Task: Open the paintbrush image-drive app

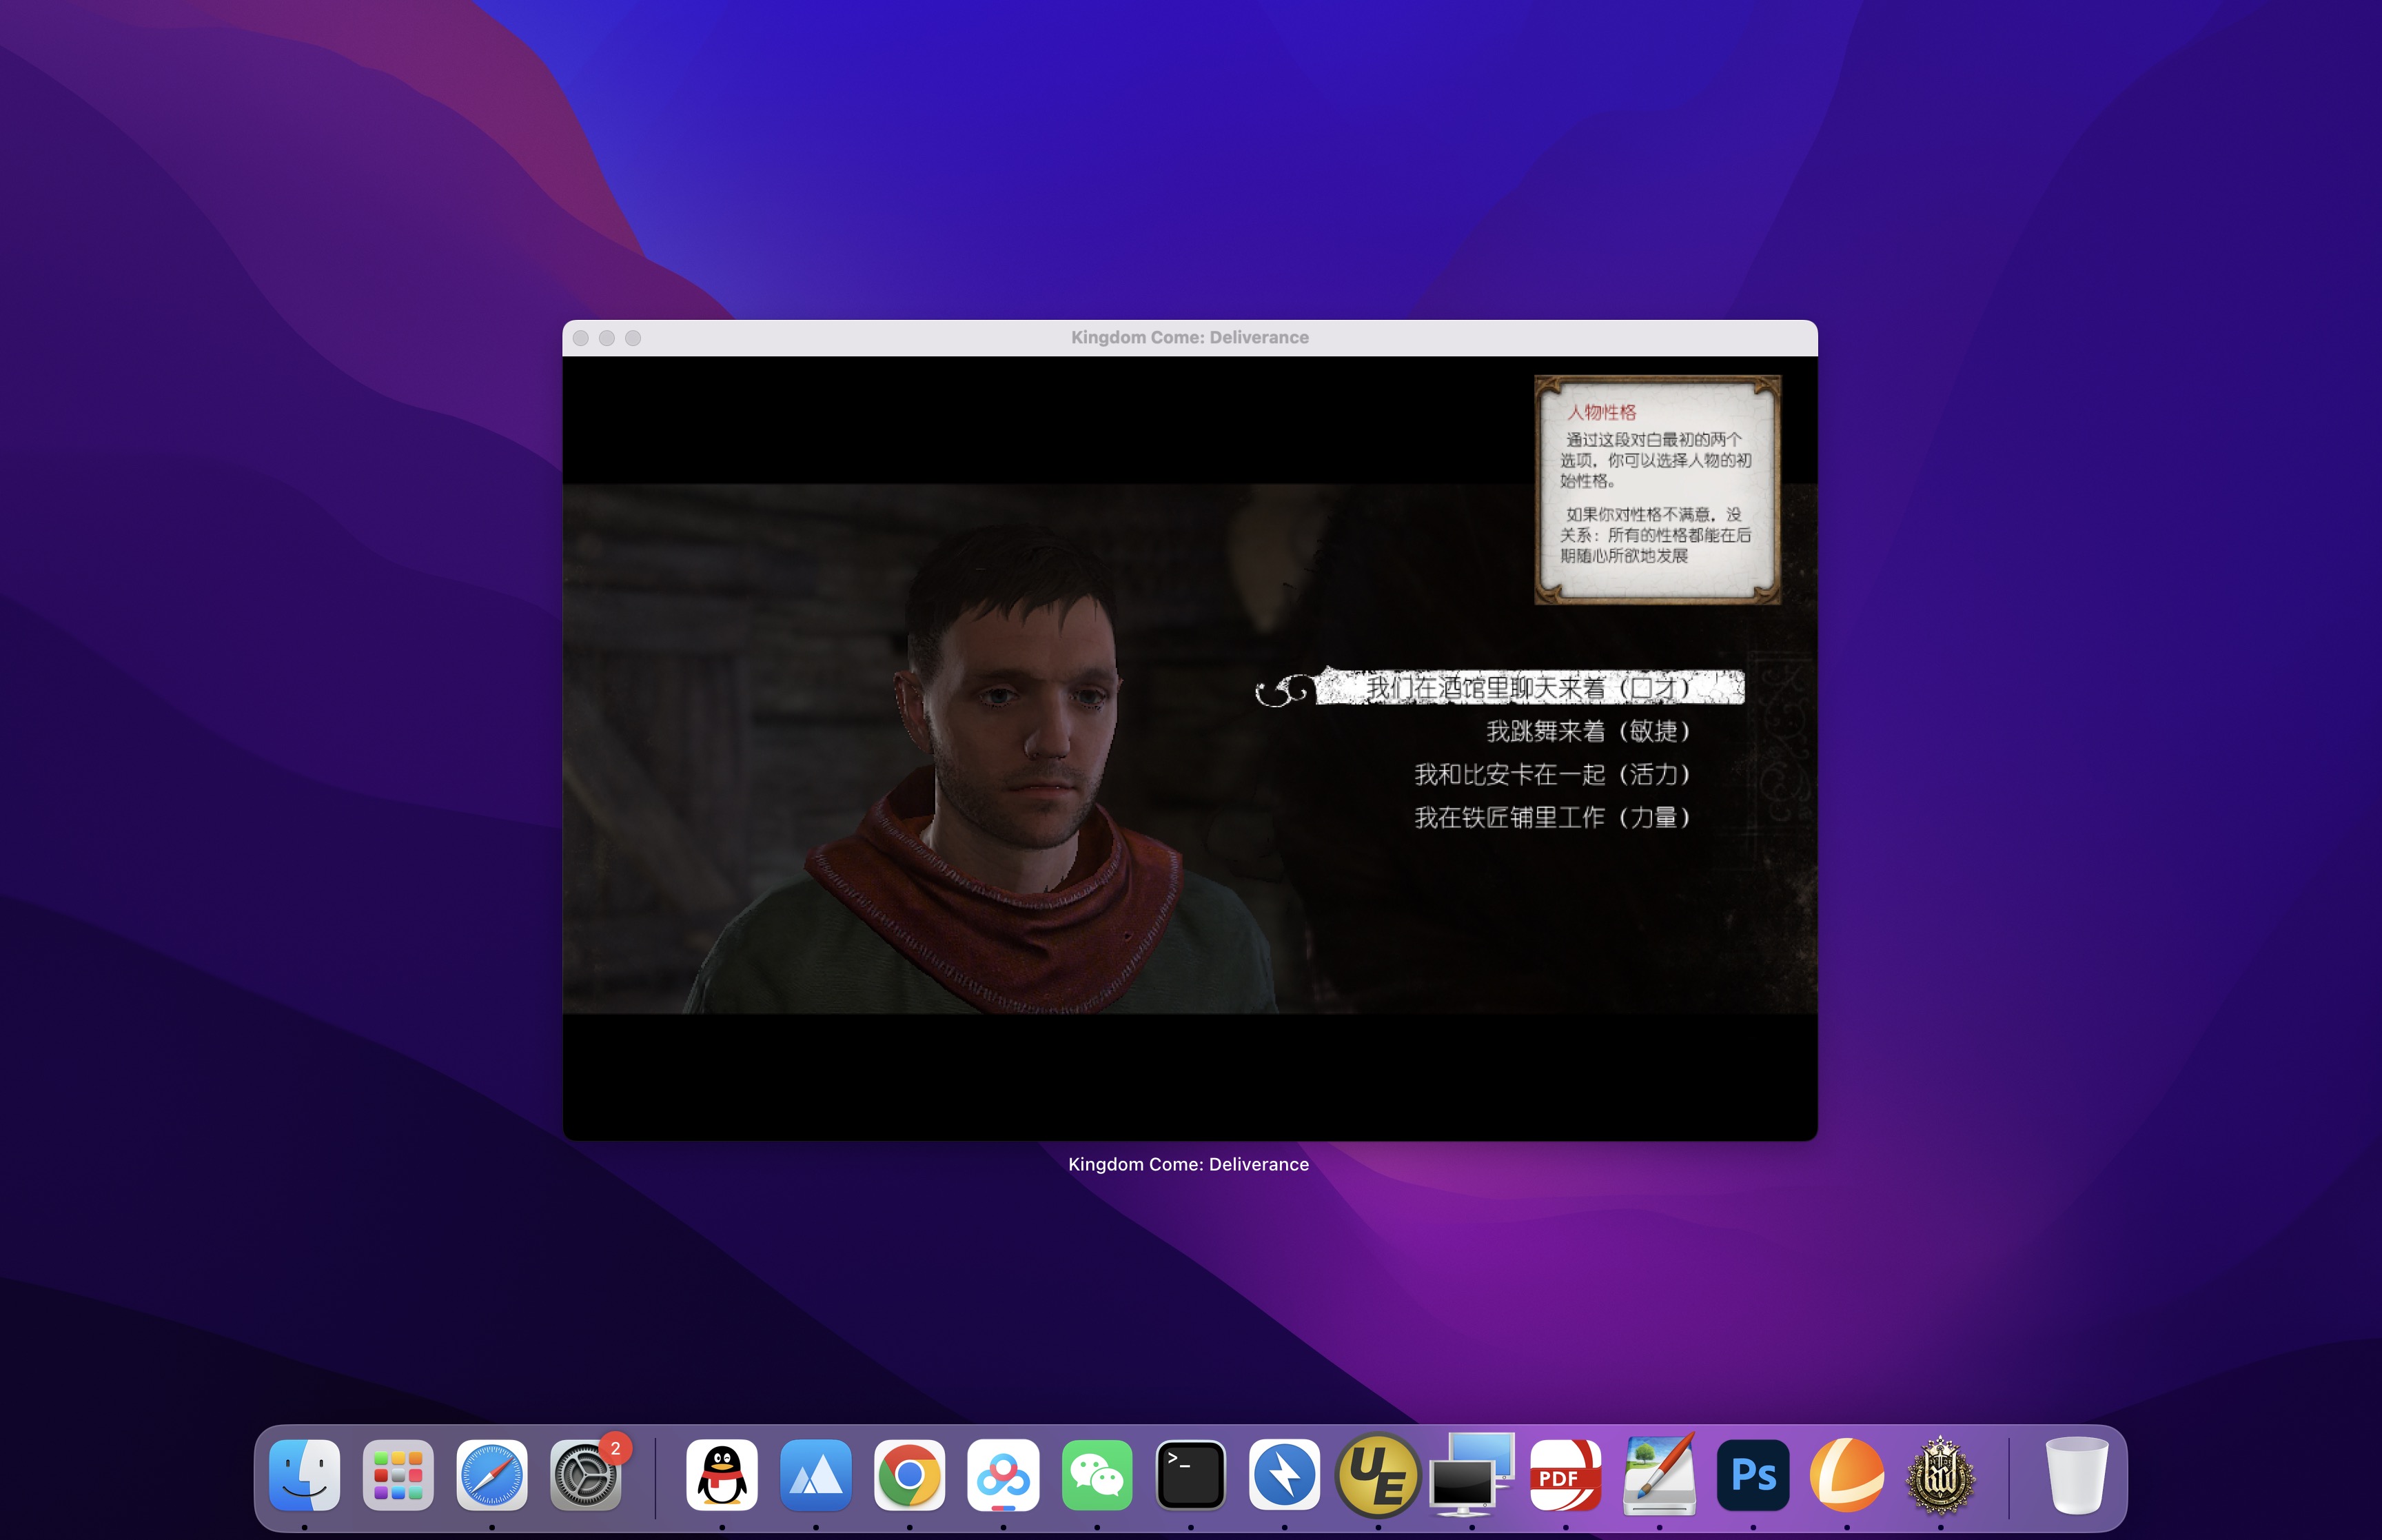Action: point(1659,1475)
